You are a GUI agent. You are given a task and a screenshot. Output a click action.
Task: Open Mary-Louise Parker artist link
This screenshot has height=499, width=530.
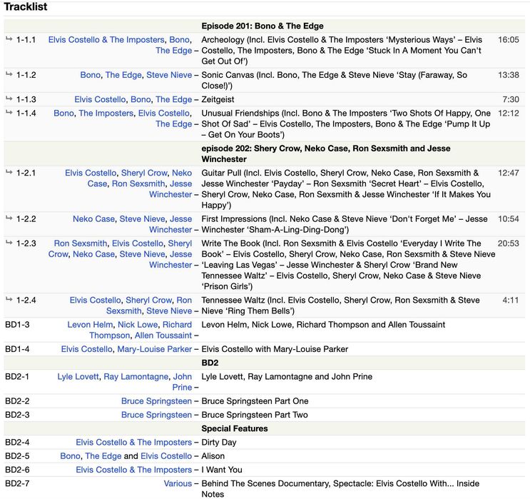(155, 349)
